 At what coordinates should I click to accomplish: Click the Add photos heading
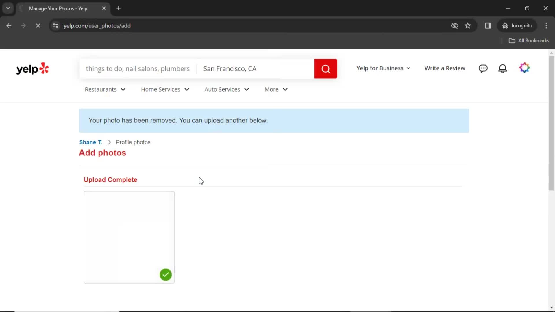click(103, 153)
